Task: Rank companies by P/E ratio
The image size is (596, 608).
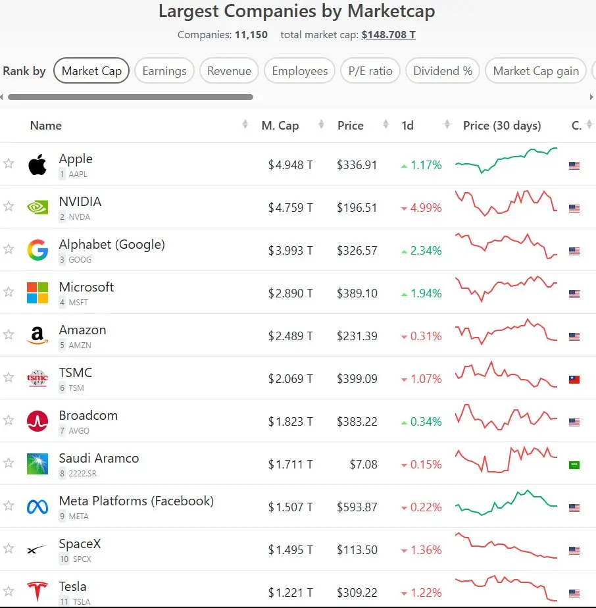Action: point(370,70)
